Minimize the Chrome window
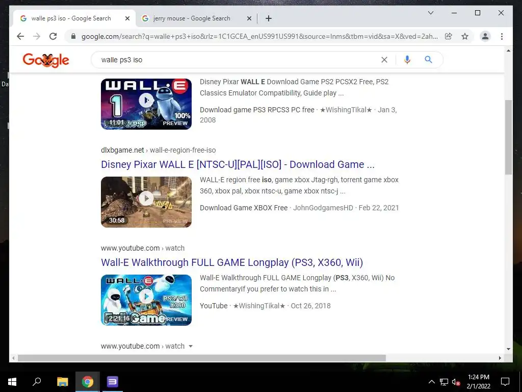522x392 pixels. (x=454, y=13)
